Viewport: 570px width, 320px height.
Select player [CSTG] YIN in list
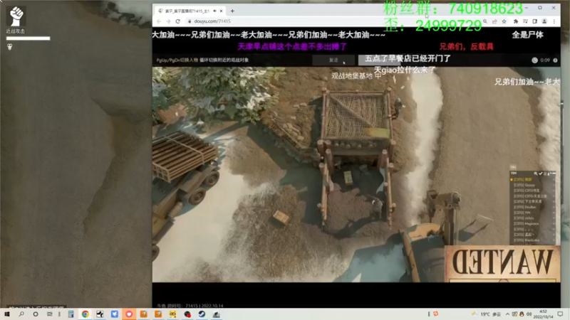coord(532,213)
